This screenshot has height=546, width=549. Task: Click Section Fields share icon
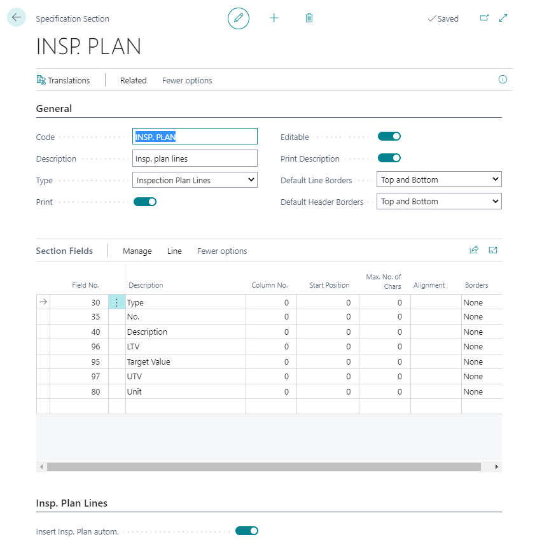[x=474, y=250]
